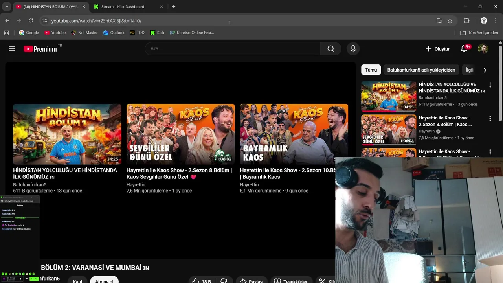Dislike the video with thumbs-down button
Image resolution: width=503 pixels, height=283 pixels.
click(x=224, y=281)
